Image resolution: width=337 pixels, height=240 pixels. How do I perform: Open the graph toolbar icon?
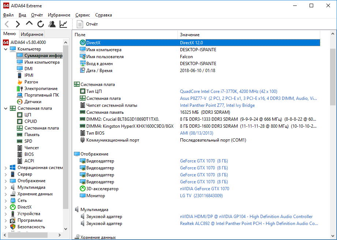click(63, 24)
